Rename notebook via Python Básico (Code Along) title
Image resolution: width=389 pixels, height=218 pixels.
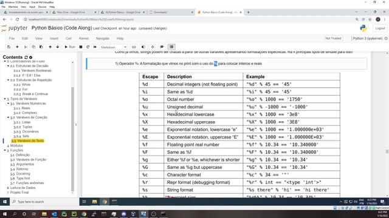pos(62,28)
